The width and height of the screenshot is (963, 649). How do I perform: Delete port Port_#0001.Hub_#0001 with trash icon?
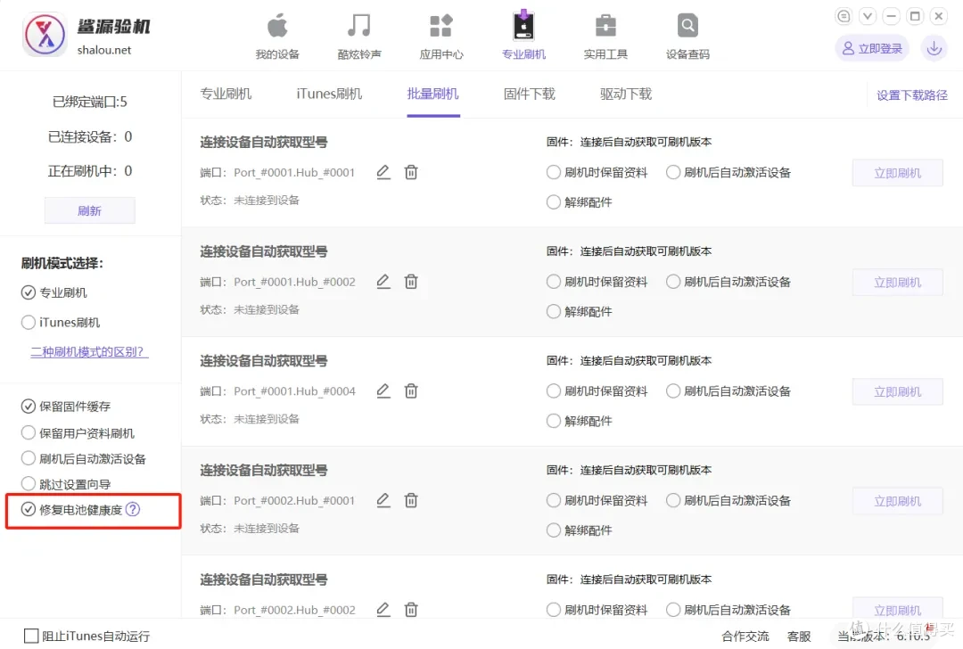click(x=411, y=172)
